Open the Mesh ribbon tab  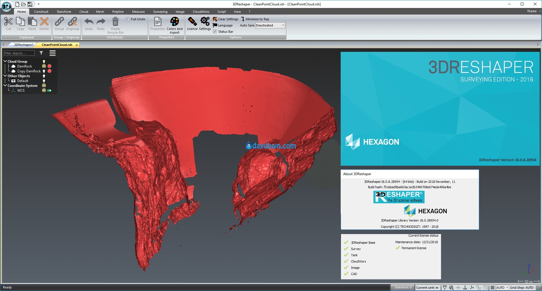100,12
